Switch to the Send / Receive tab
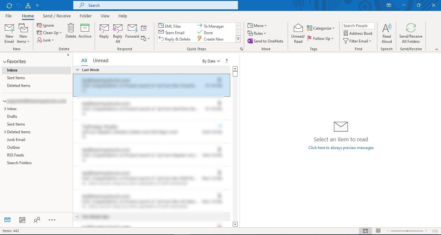 pyautogui.click(x=57, y=16)
